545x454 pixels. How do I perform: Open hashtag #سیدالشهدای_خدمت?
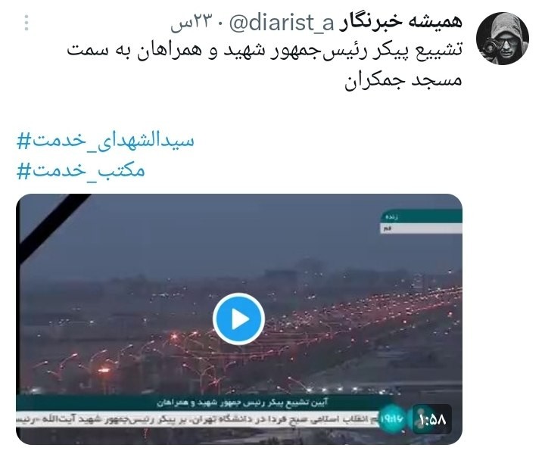(x=105, y=140)
